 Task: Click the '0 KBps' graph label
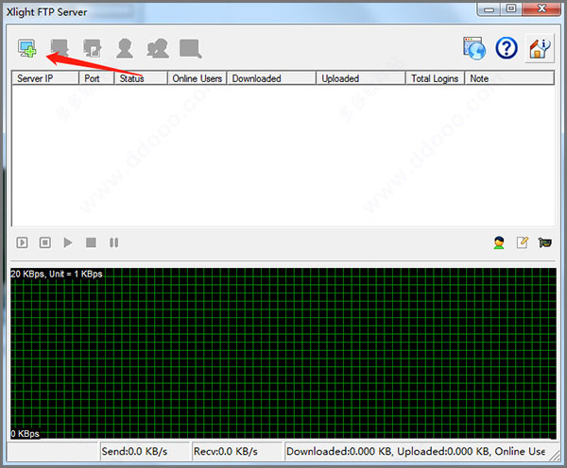click(25, 434)
